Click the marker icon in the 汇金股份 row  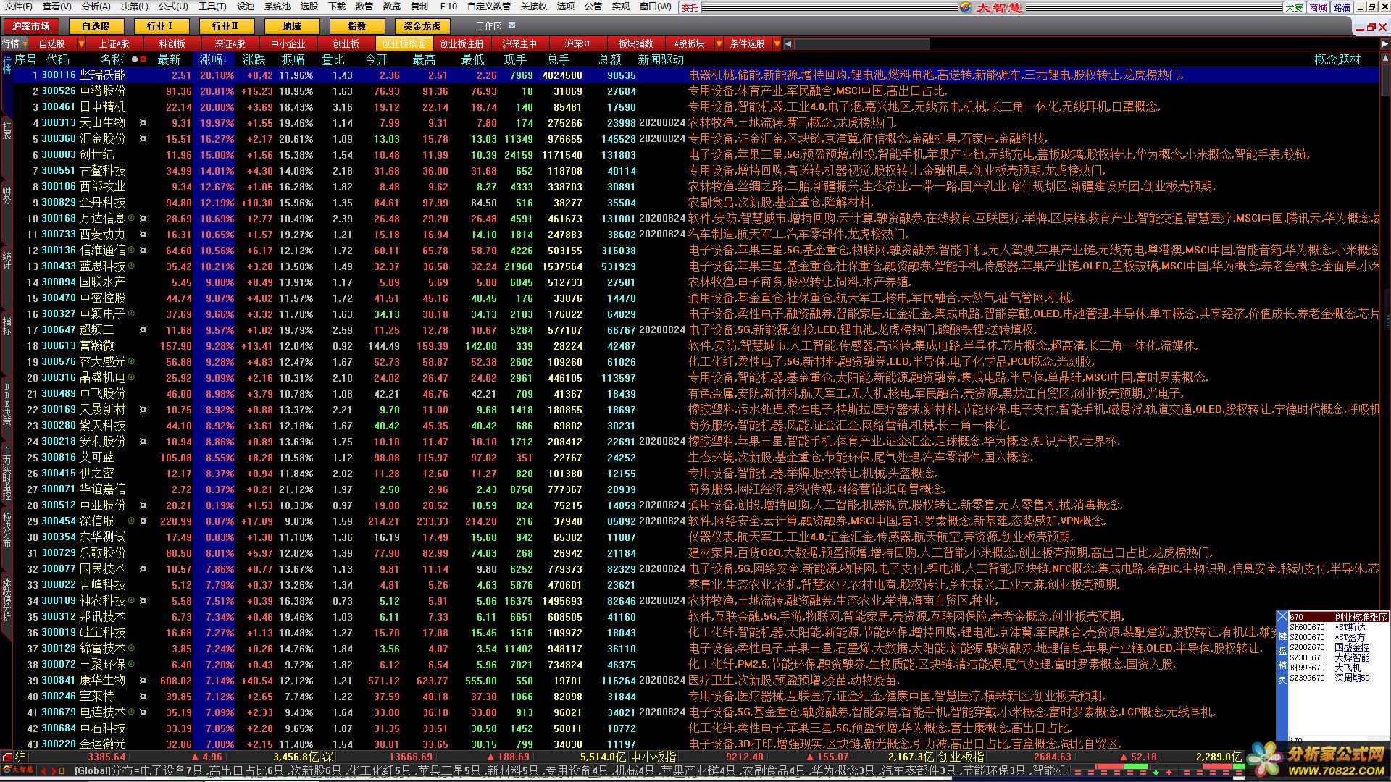[x=143, y=139]
